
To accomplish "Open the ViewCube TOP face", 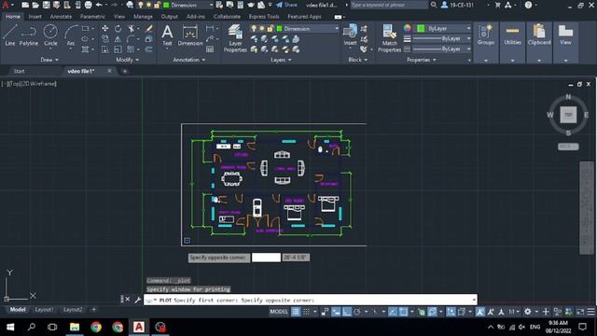I will point(568,115).
